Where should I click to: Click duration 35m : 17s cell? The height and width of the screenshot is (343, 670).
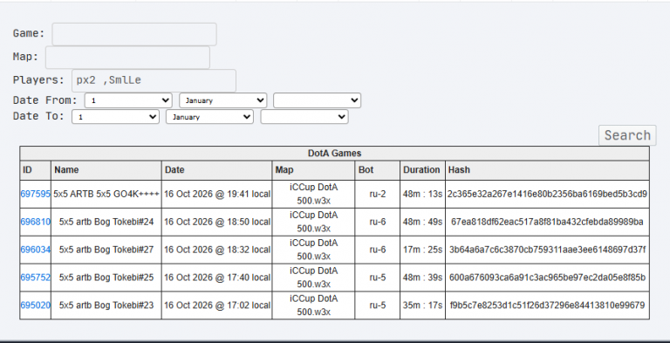click(422, 305)
